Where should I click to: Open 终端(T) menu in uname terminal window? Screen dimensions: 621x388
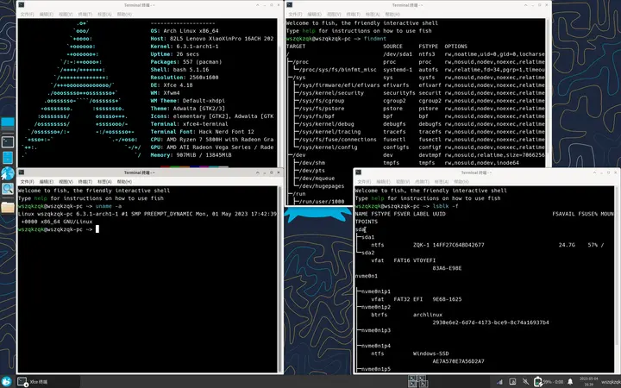(x=85, y=182)
